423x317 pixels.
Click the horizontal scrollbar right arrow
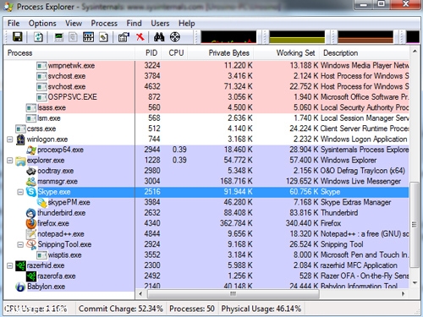coord(404,294)
